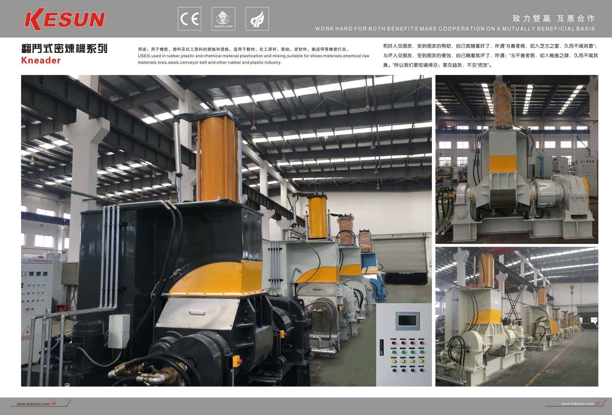The width and height of the screenshot is (612, 415).
Task: Click the Chinese paragraph beginning 和好人交朋友
Action: pyautogui.click(x=490, y=55)
